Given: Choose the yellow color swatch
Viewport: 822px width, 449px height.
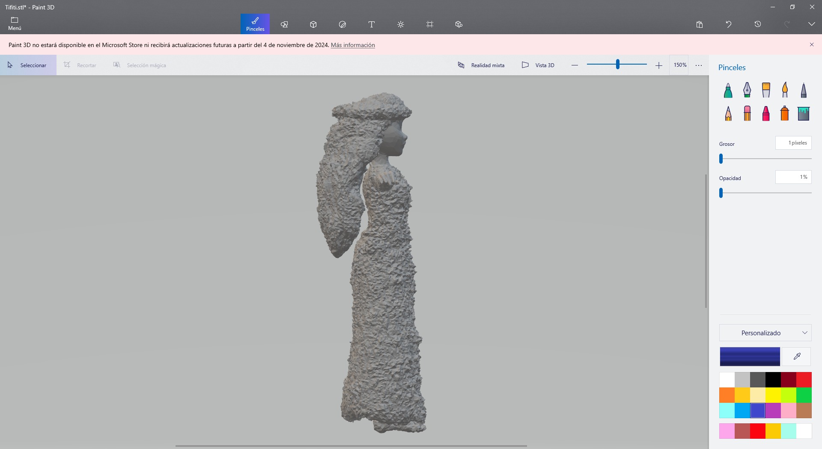Looking at the screenshot, I should (x=773, y=395).
